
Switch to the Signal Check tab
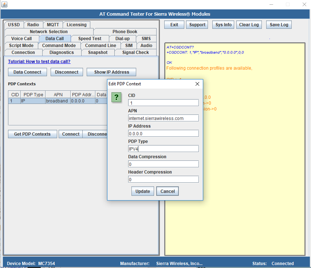pos(135,53)
